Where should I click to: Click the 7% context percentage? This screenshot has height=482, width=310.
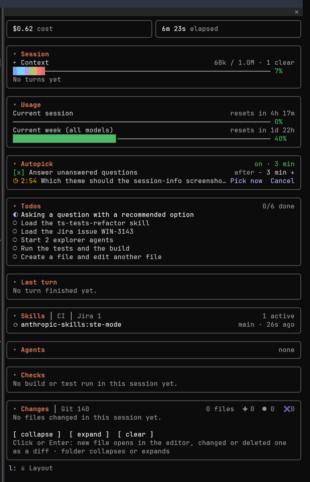(279, 71)
